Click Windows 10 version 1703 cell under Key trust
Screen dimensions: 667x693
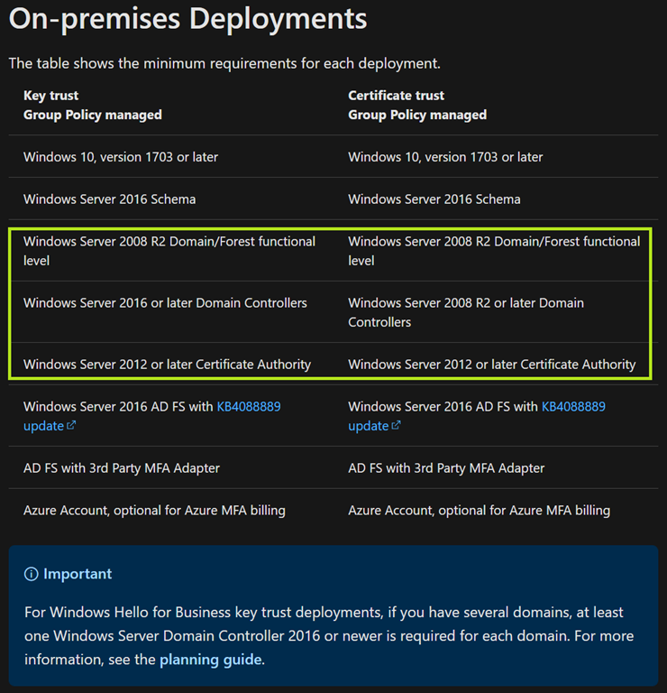(121, 157)
